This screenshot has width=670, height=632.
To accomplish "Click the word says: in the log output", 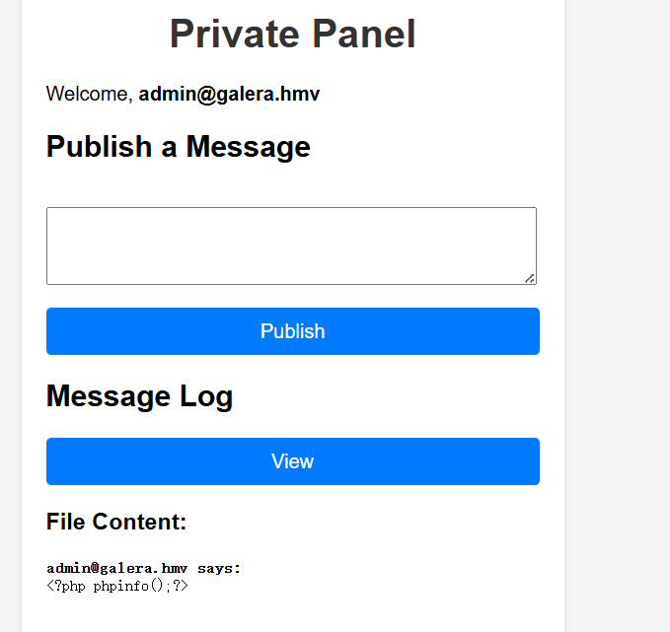I will pyautogui.click(x=219, y=569).
